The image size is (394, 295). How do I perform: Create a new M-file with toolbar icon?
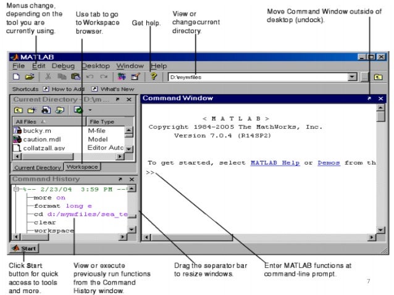tap(16, 76)
